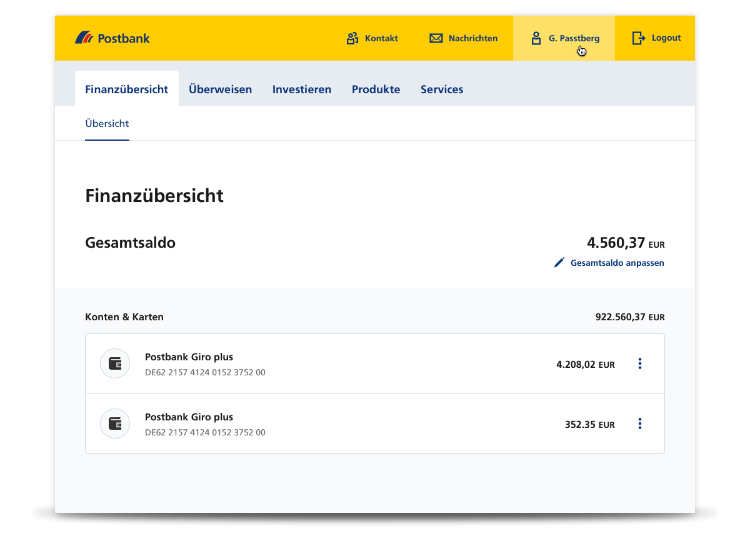Click the Nachrichten envelope icon
750x543 pixels.
coord(436,38)
